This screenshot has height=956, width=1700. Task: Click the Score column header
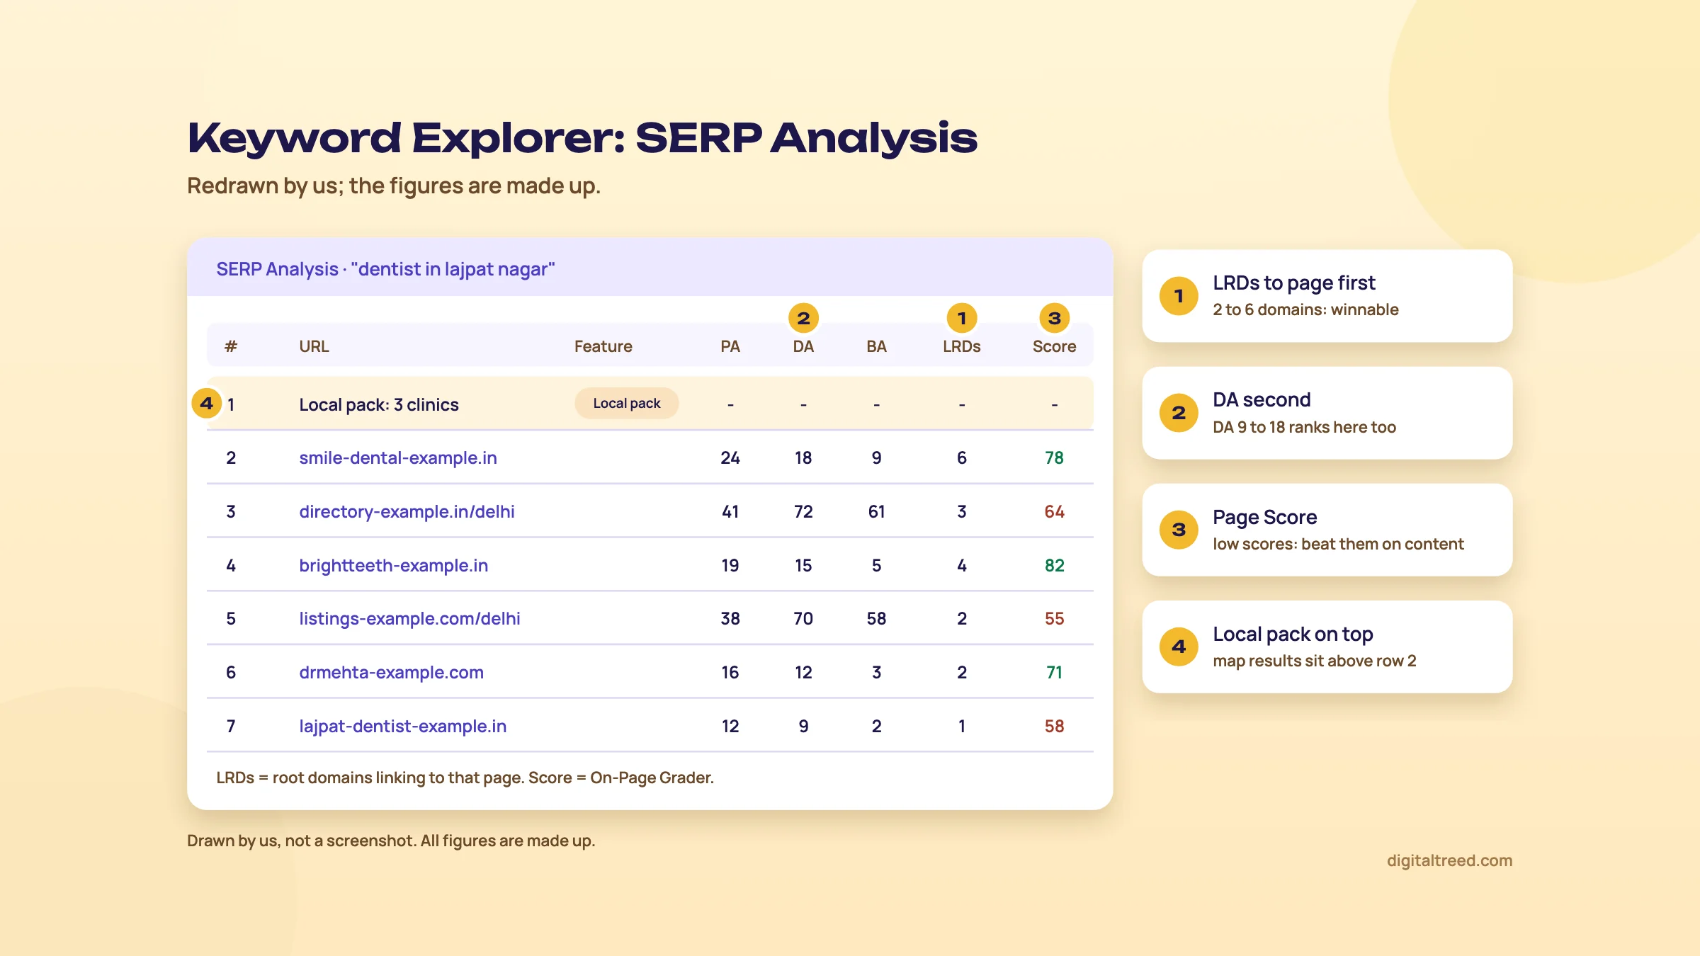pyautogui.click(x=1054, y=346)
